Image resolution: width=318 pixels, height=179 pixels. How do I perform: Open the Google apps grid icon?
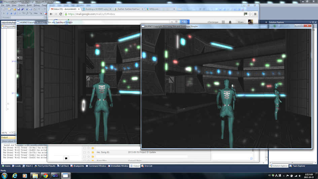(x=223, y=22)
